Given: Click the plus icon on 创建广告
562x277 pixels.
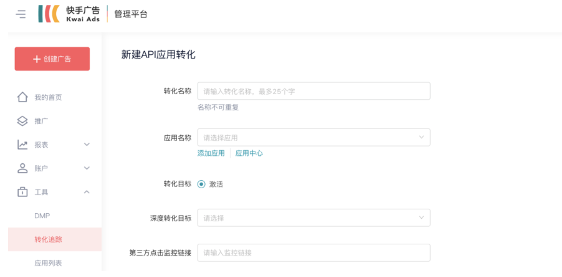Looking at the screenshot, I should coord(37,59).
